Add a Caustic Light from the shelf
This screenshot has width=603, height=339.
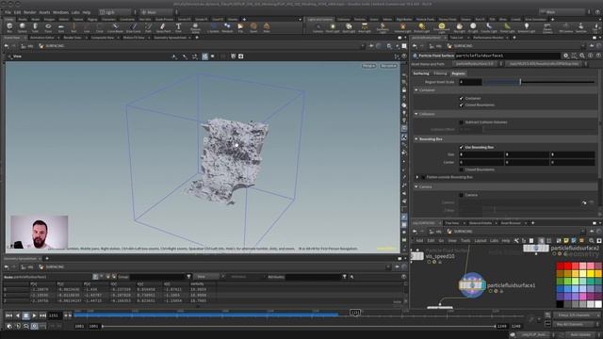click(x=489, y=27)
